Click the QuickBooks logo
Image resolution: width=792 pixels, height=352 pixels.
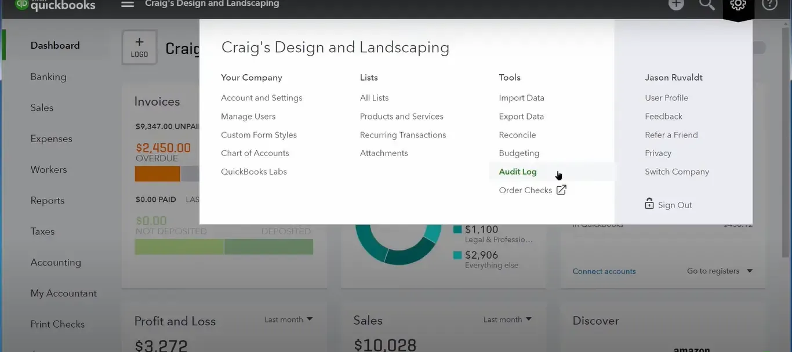click(55, 6)
